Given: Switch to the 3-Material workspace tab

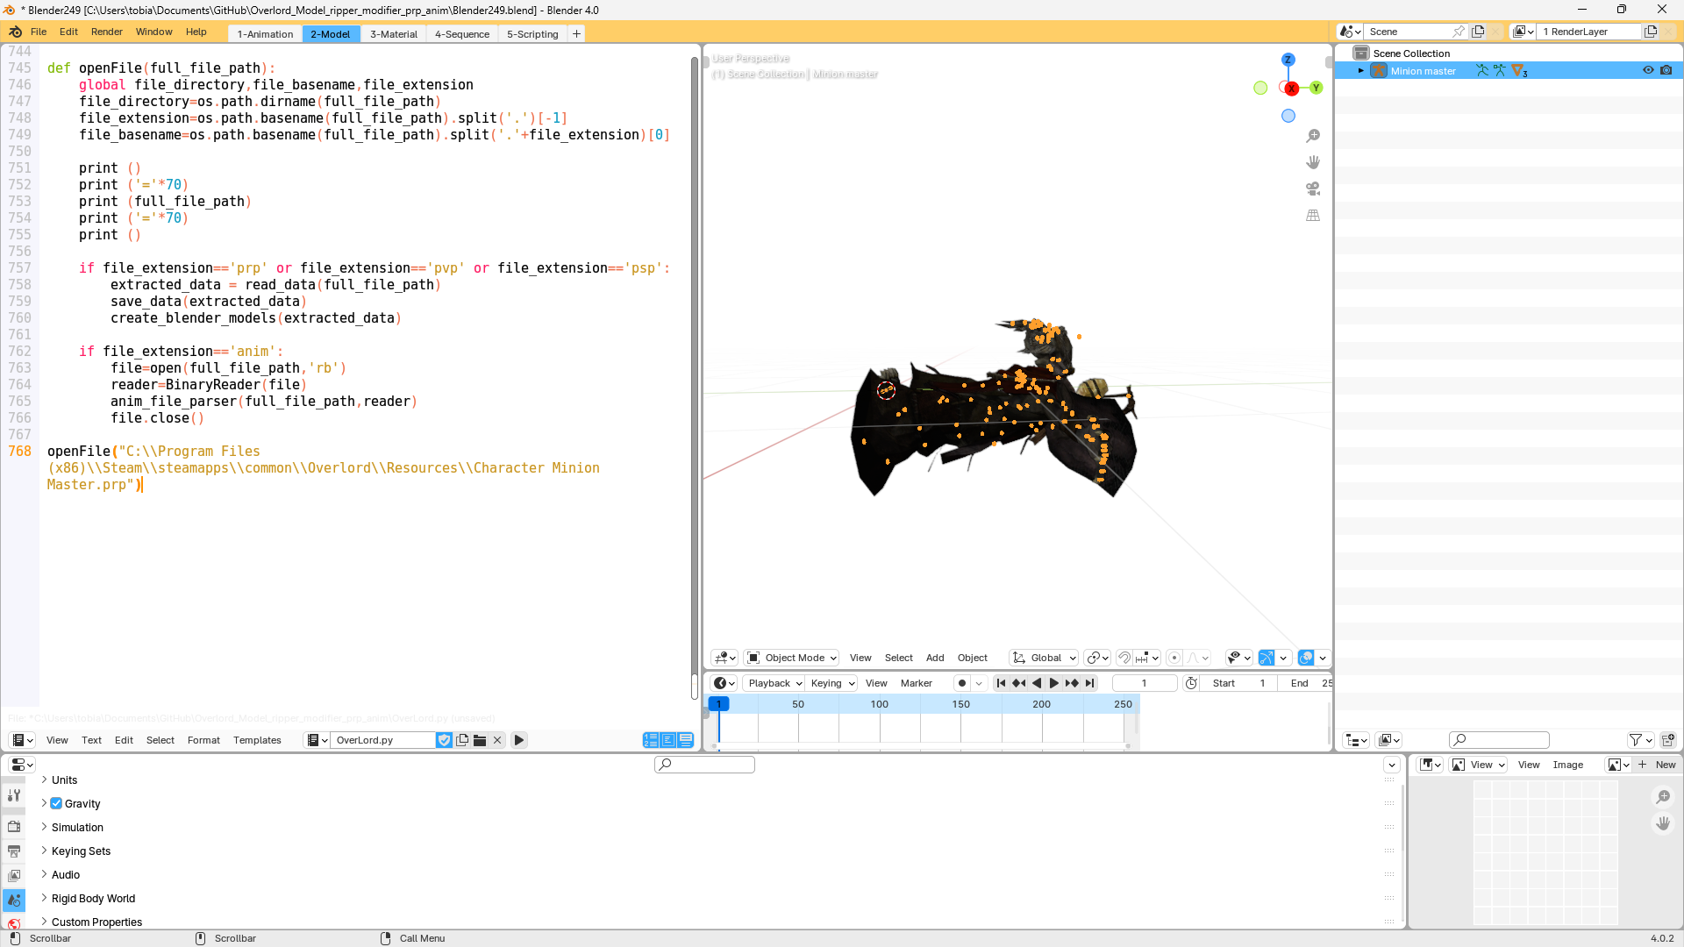Looking at the screenshot, I should pos(394,34).
